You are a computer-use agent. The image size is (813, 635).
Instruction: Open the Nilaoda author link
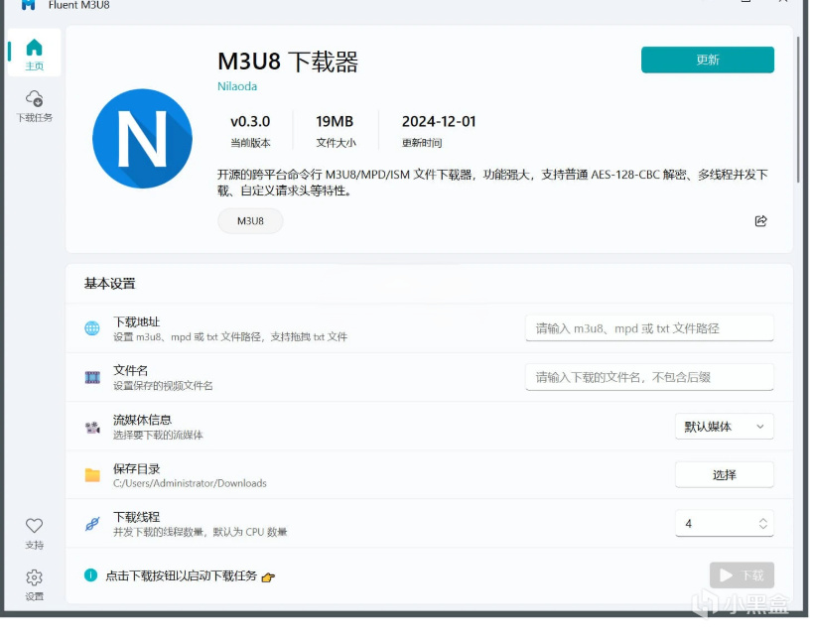tap(237, 86)
